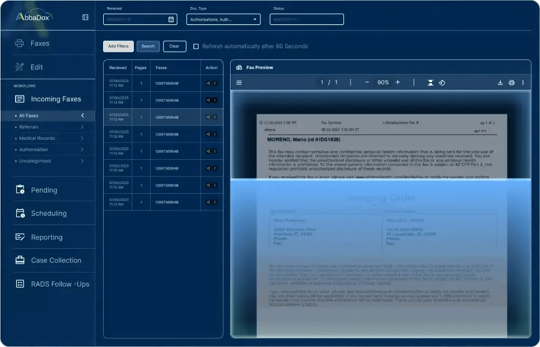The width and height of the screenshot is (540, 347).
Task: Click the Add Filters button
Action: (118, 46)
